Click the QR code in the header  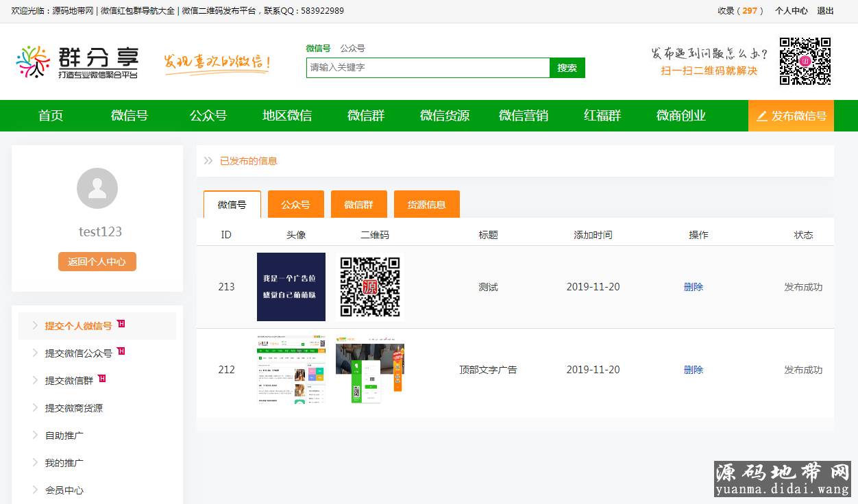click(x=805, y=62)
